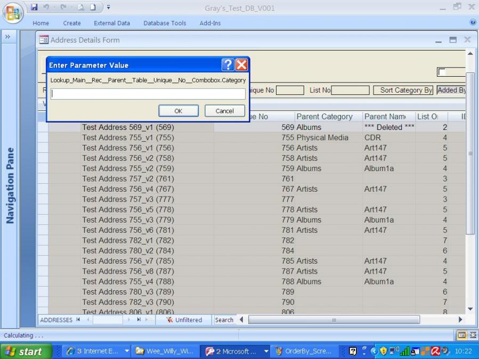Switch to Database Tools tab
Image resolution: width=479 pixels, height=359 pixels.
tap(165, 23)
